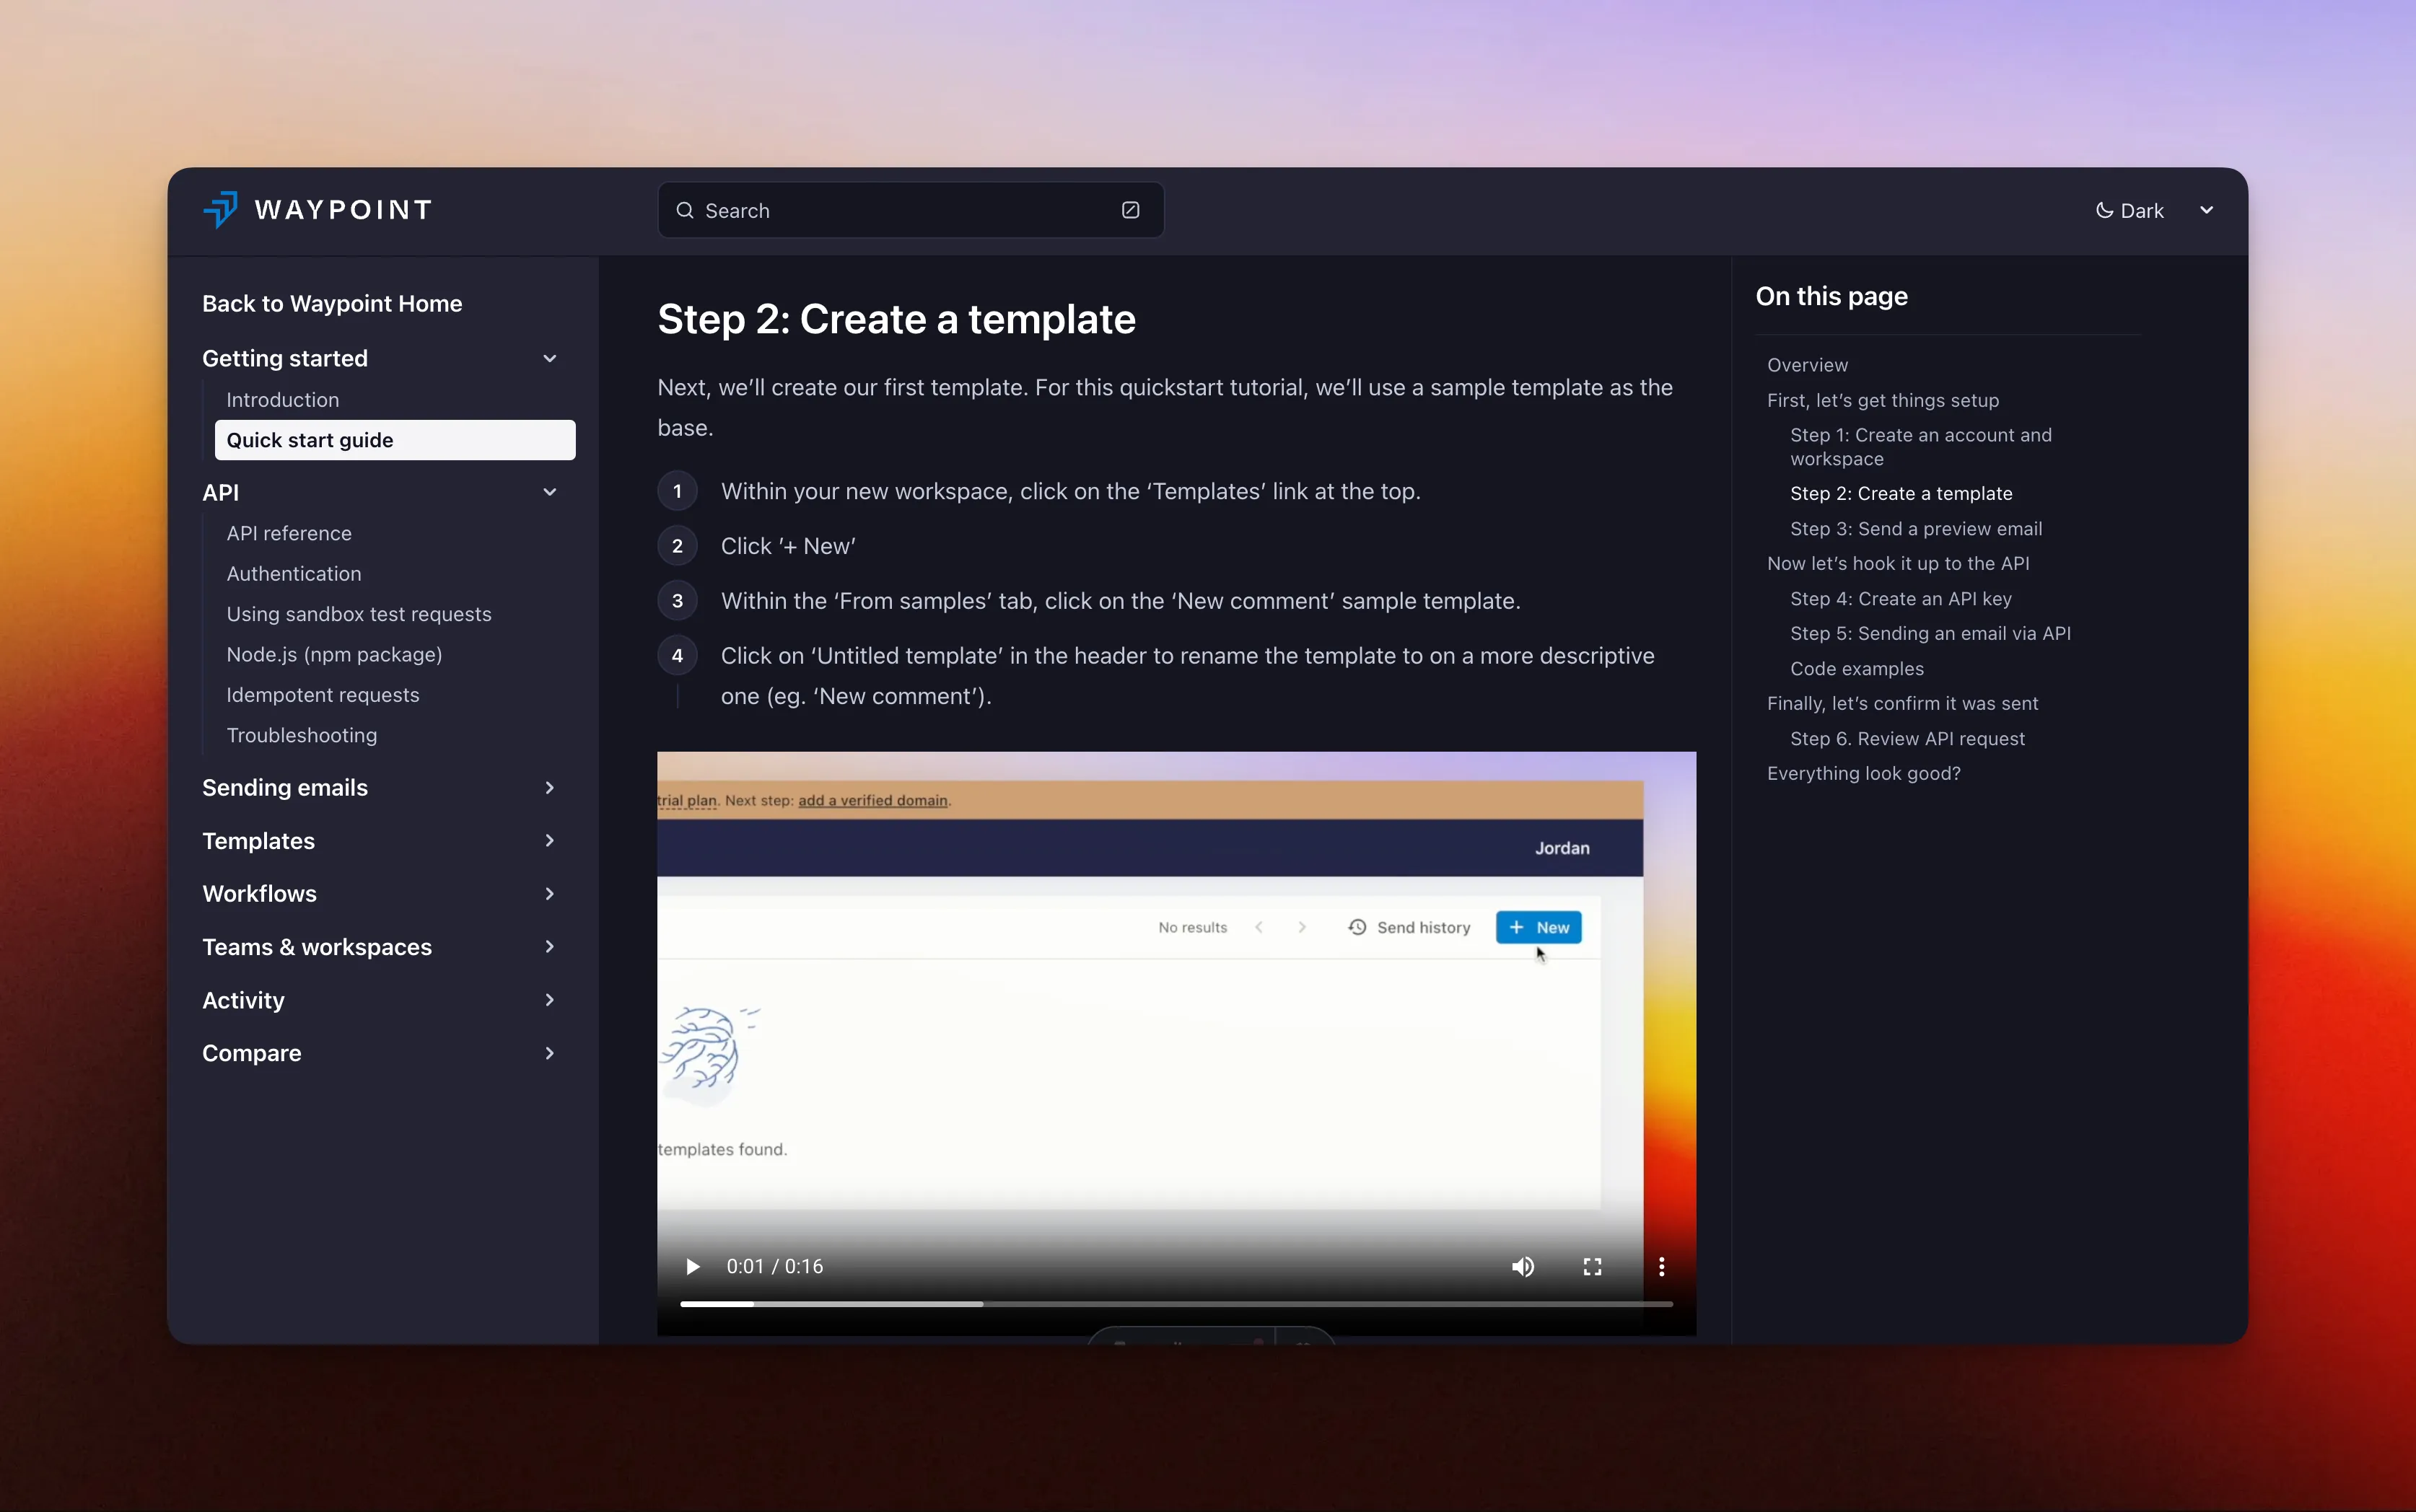Click the 'Step 2: Create a template' heading
Image resolution: width=2416 pixels, height=1512 pixels.
tap(896, 319)
